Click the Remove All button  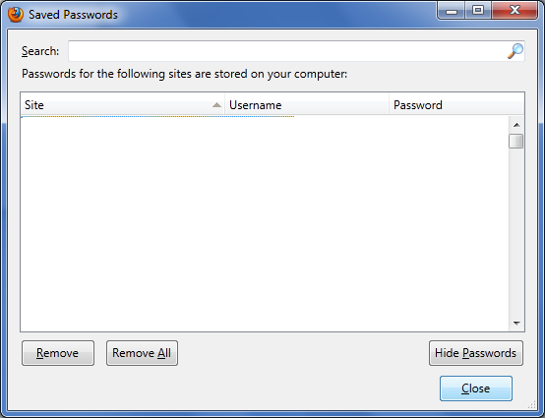click(x=142, y=353)
